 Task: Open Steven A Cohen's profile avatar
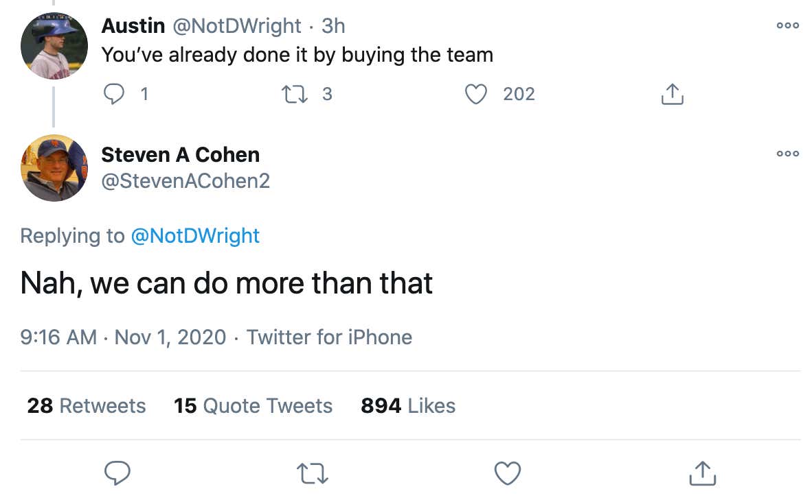pyautogui.click(x=54, y=167)
